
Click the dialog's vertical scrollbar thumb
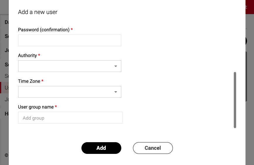(x=235, y=100)
